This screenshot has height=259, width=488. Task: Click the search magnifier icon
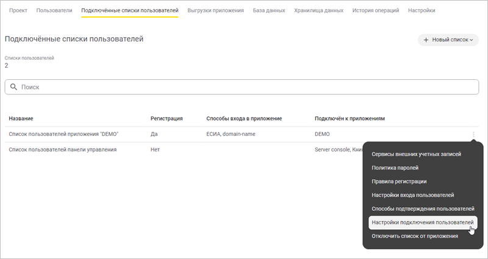13,87
